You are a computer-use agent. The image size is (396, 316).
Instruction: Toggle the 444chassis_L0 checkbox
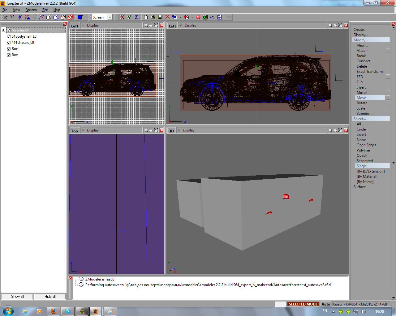click(x=9, y=43)
